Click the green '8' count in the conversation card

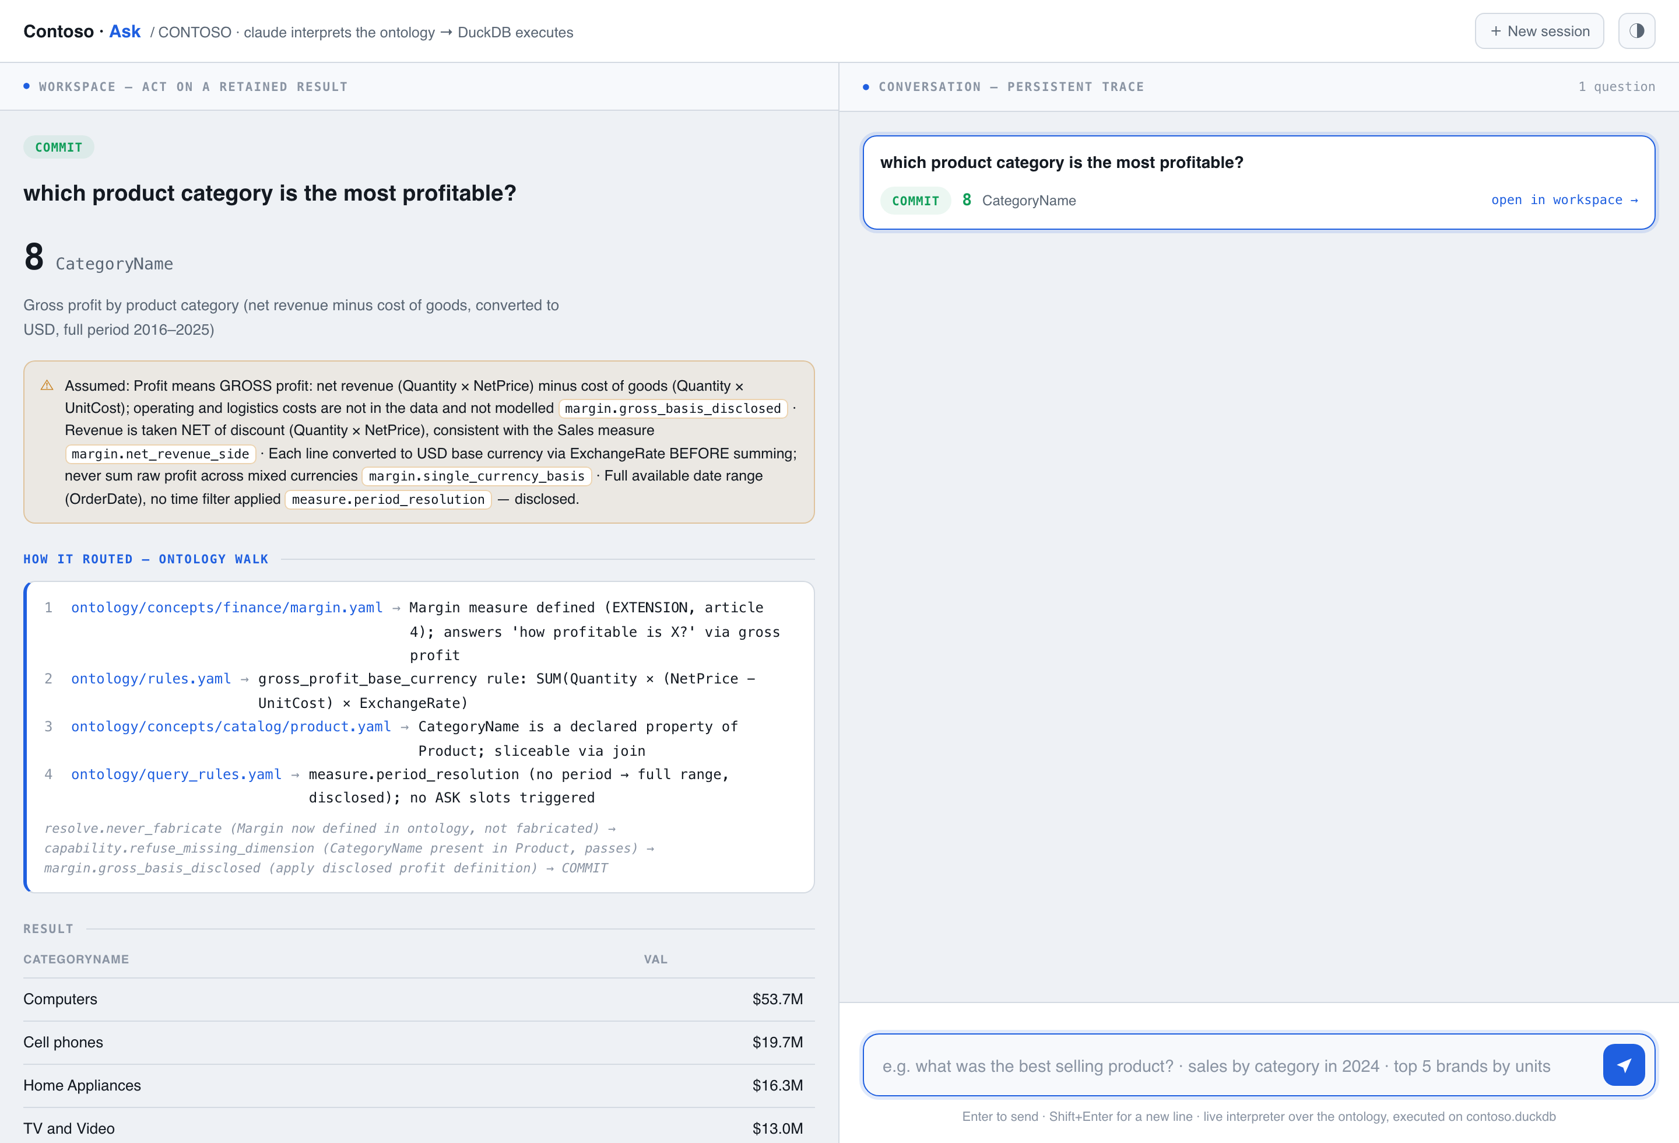point(967,200)
